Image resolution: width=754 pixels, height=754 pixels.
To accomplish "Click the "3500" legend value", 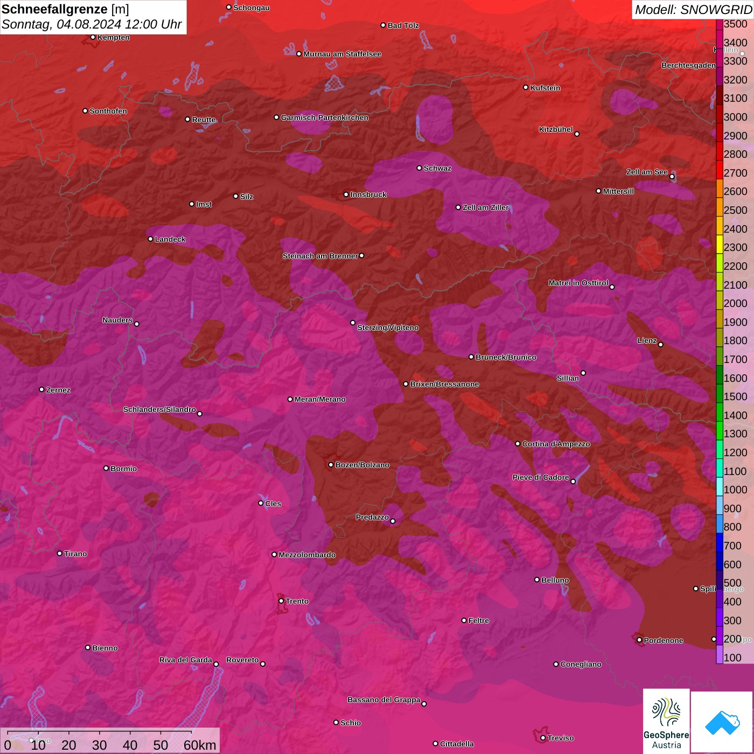I will (x=736, y=24).
